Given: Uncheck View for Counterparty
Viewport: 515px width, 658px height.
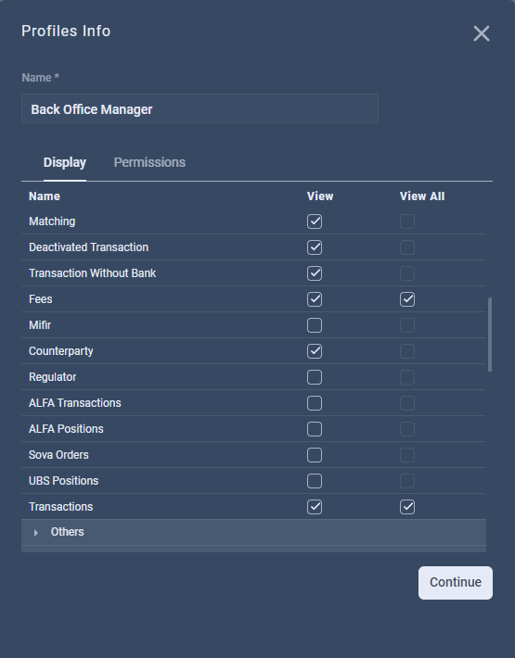Looking at the screenshot, I should [x=315, y=351].
